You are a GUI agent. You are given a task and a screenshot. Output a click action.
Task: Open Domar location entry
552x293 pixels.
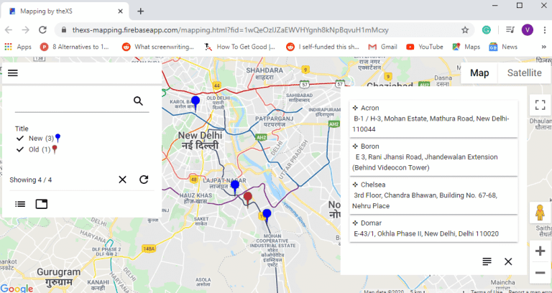433,228
